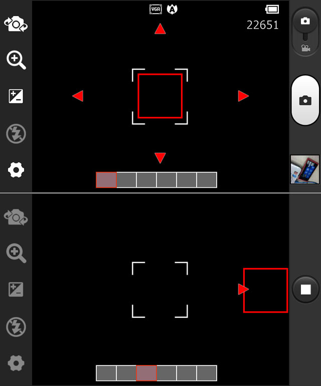321x386 pixels.
Task: Click the red left arrow guide
Action: tap(78, 96)
